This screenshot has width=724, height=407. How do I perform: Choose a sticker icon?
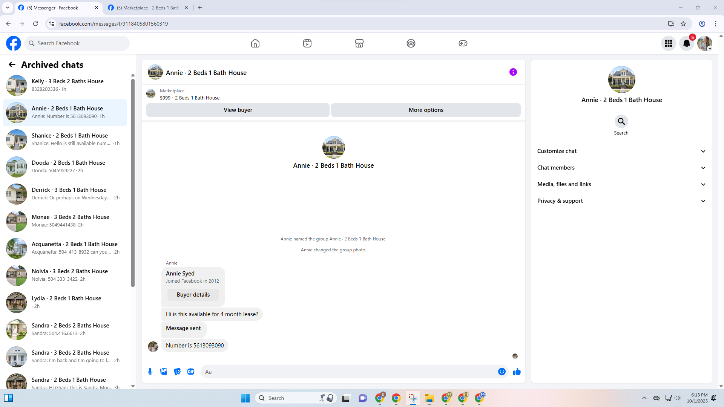pos(177,372)
